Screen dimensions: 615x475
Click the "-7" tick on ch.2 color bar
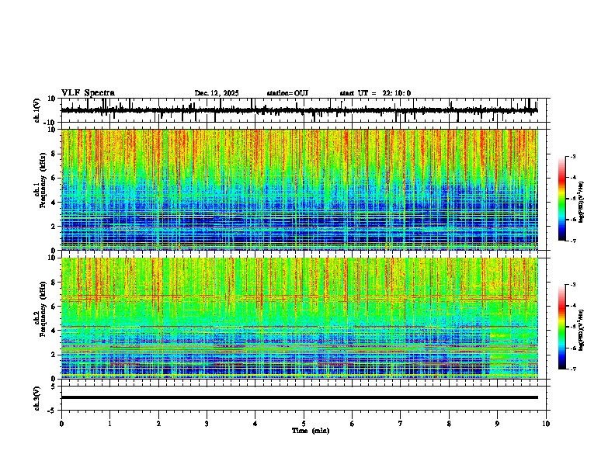pos(573,369)
